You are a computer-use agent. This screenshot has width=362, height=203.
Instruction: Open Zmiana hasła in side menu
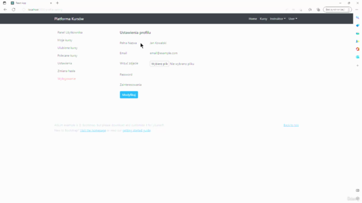66,71
